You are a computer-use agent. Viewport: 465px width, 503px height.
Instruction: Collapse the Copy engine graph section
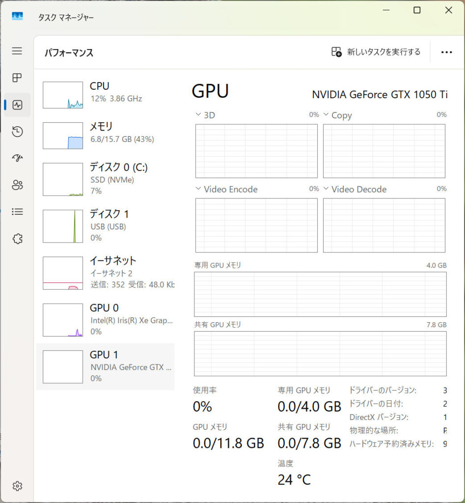[326, 115]
